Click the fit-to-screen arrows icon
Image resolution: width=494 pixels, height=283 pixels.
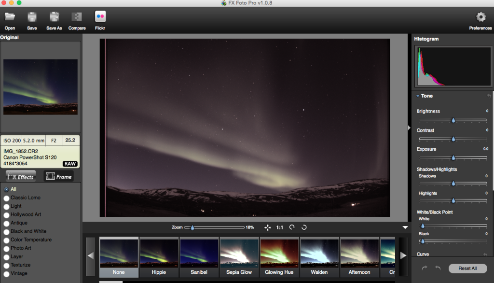click(267, 227)
